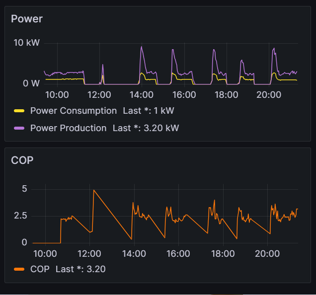Toggle the Power Production legend series
Viewport: 316px width, 295px height.
pyautogui.click(x=69, y=128)
